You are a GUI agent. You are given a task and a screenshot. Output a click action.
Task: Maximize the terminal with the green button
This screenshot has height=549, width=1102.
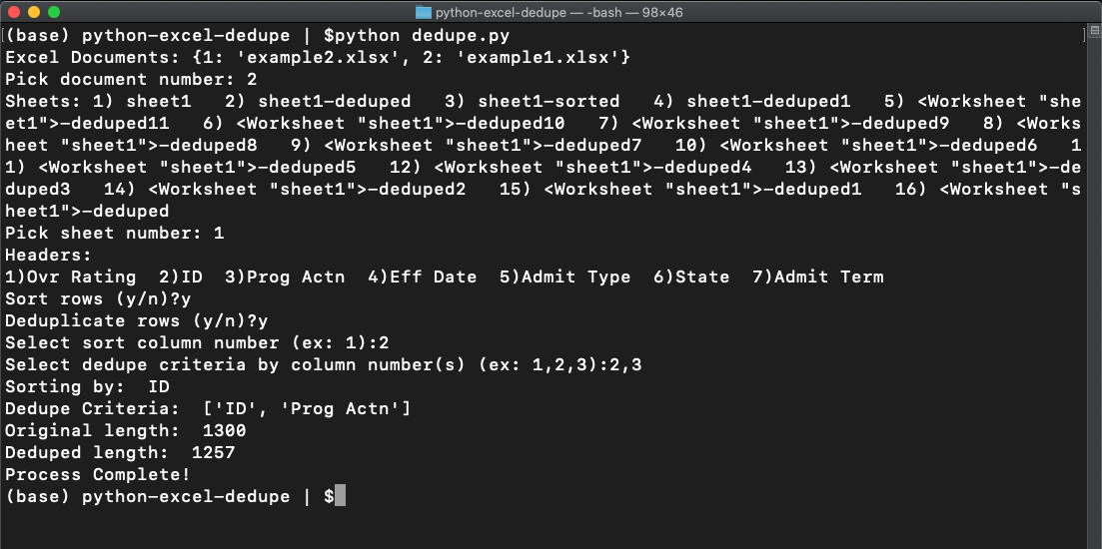(x=53, y=12)
